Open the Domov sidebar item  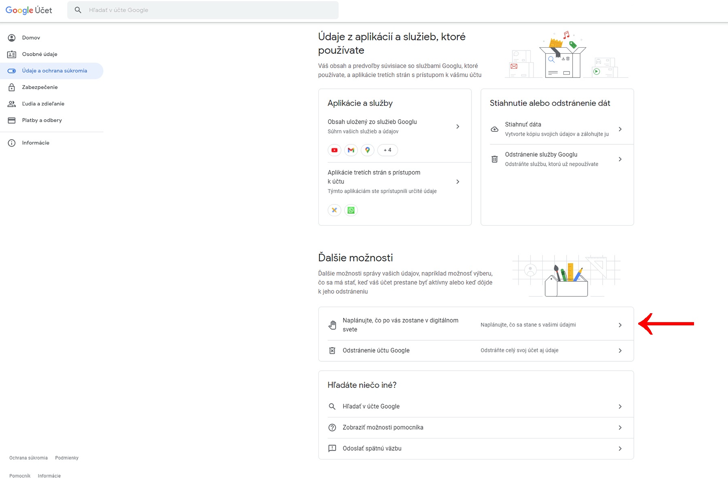[x=52, y=38]
